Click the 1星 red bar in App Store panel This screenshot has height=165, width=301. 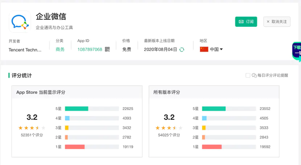coord(75,147)
